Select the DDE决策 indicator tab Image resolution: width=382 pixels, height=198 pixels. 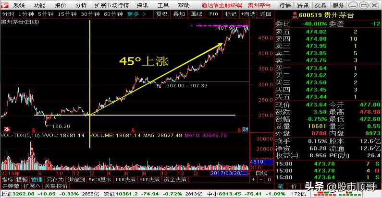click(125, 179)
